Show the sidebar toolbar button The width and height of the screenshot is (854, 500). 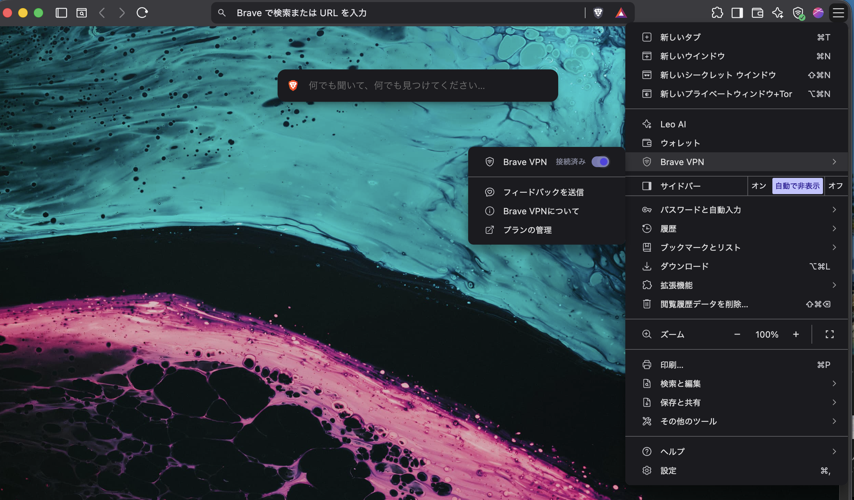point(737,13)
